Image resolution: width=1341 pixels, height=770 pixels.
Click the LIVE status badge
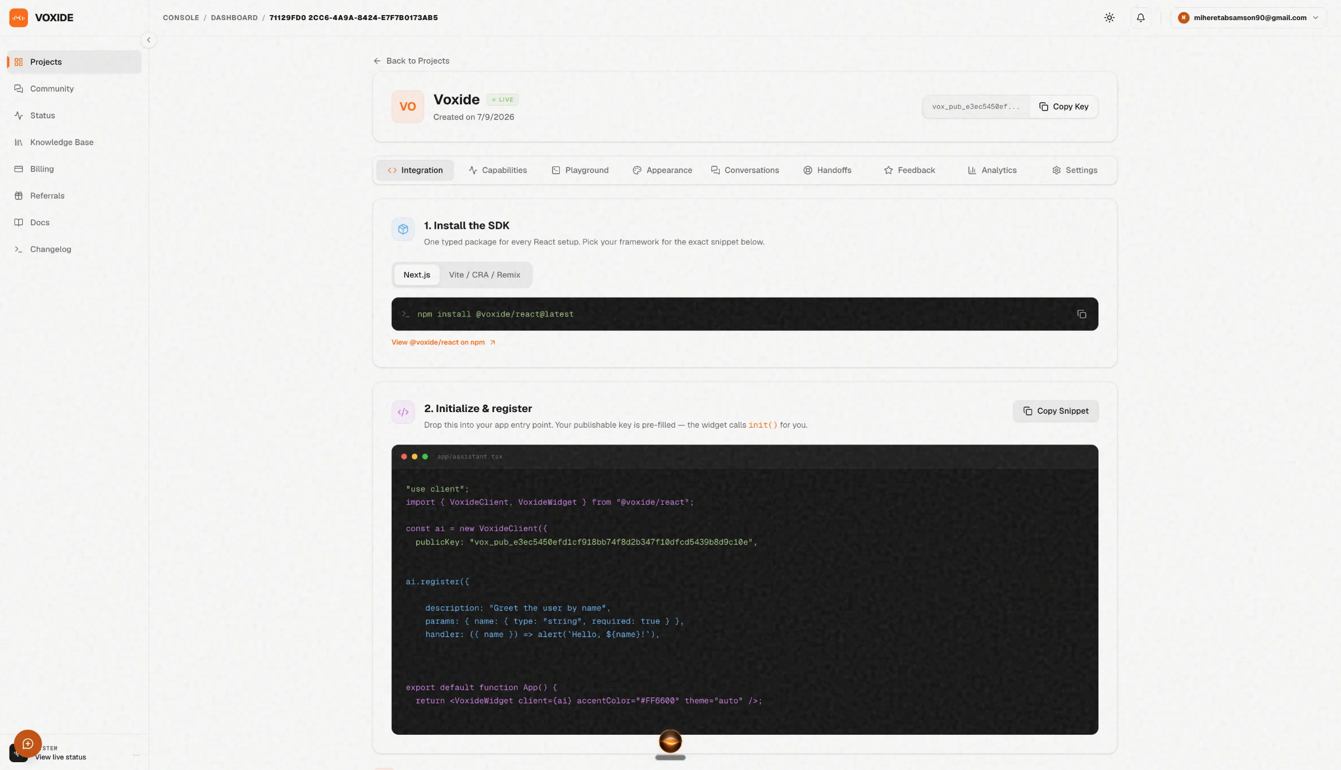[503, 100]
